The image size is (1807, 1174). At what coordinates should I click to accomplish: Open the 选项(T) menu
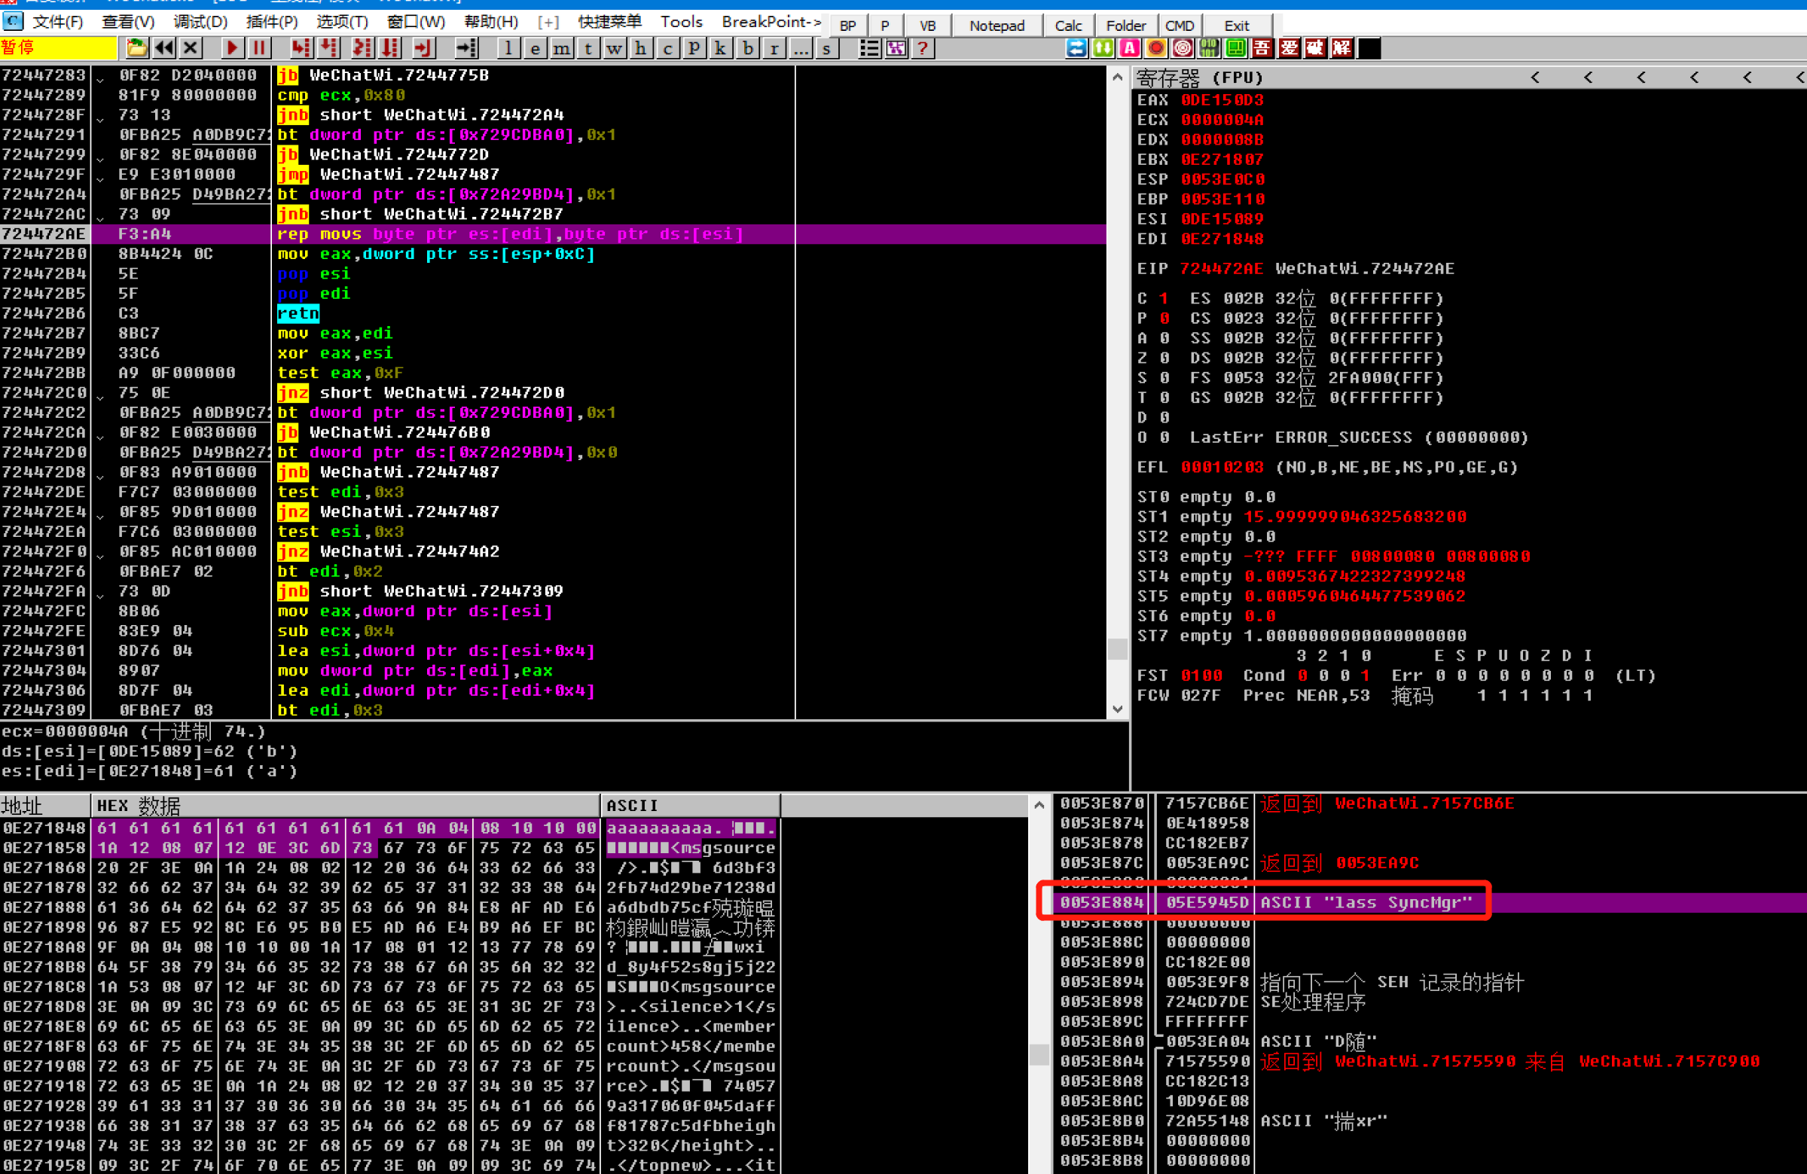[x=343, y=22]
